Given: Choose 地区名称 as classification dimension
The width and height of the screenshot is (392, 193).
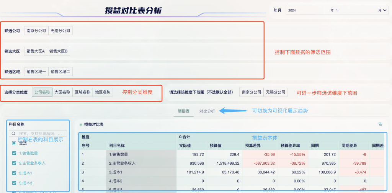Looking at the screenshot, I should (x=103, y=92).
